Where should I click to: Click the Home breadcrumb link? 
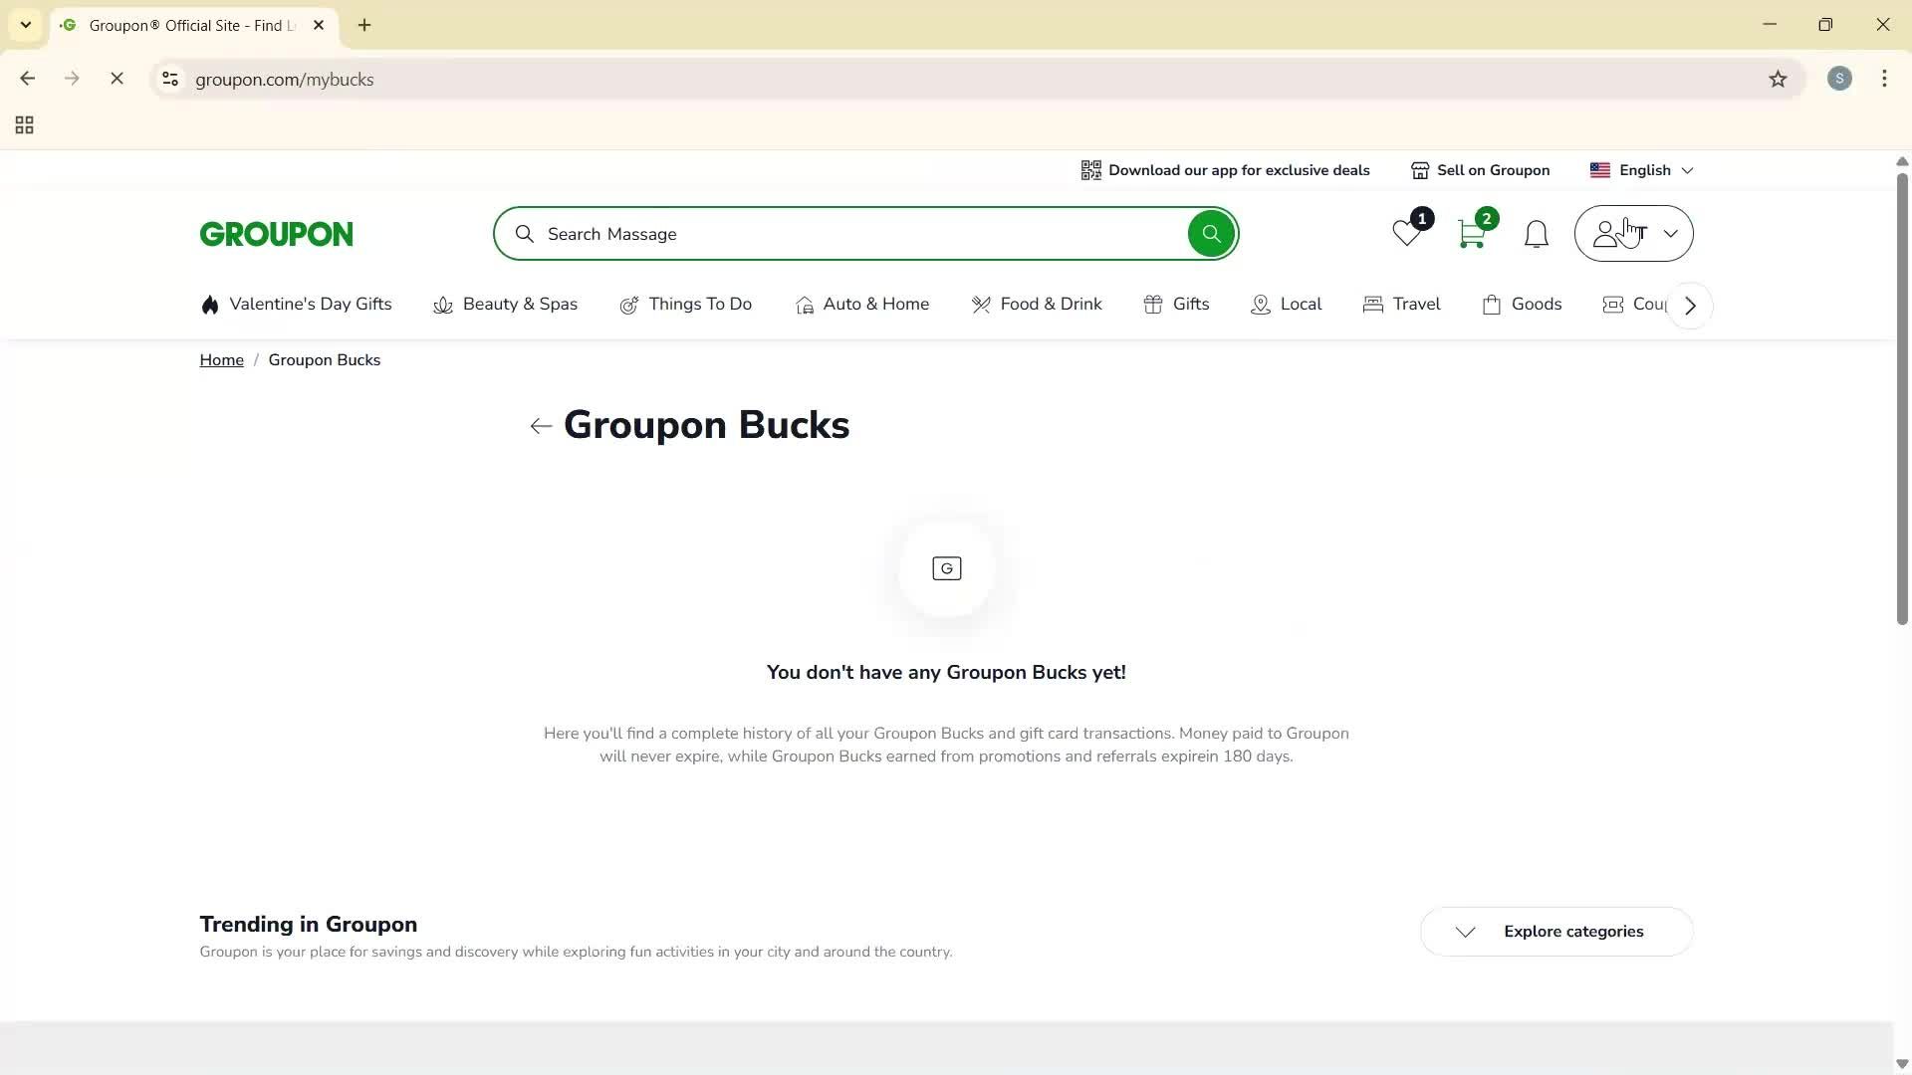coord(221,359)
